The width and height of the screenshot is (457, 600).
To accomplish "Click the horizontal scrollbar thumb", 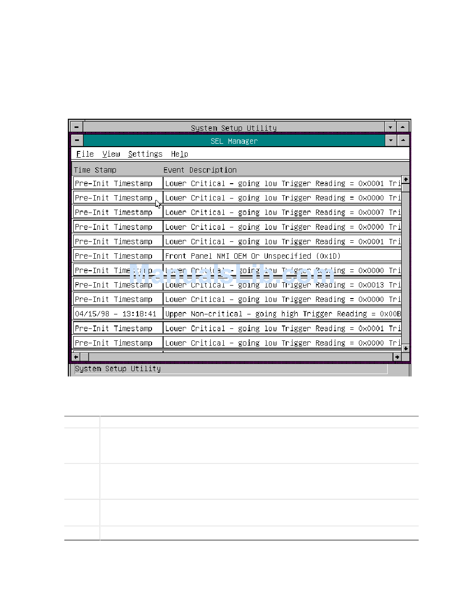I will [x=84, y=357].
